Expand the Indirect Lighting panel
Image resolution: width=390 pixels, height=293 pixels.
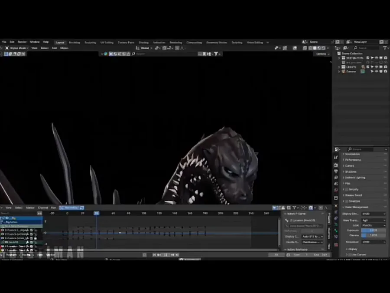(355, 178)
